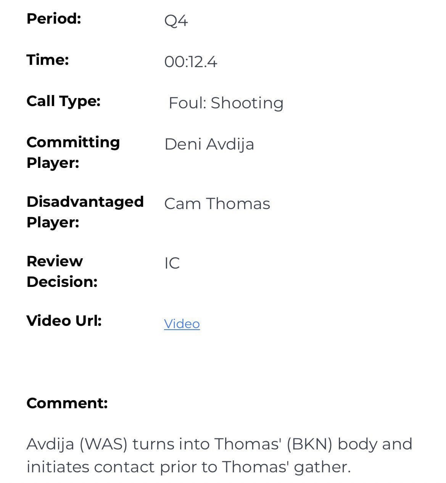The image size is (446, 483).
Task: Click the Q4 period value
Action: (176, 21)
